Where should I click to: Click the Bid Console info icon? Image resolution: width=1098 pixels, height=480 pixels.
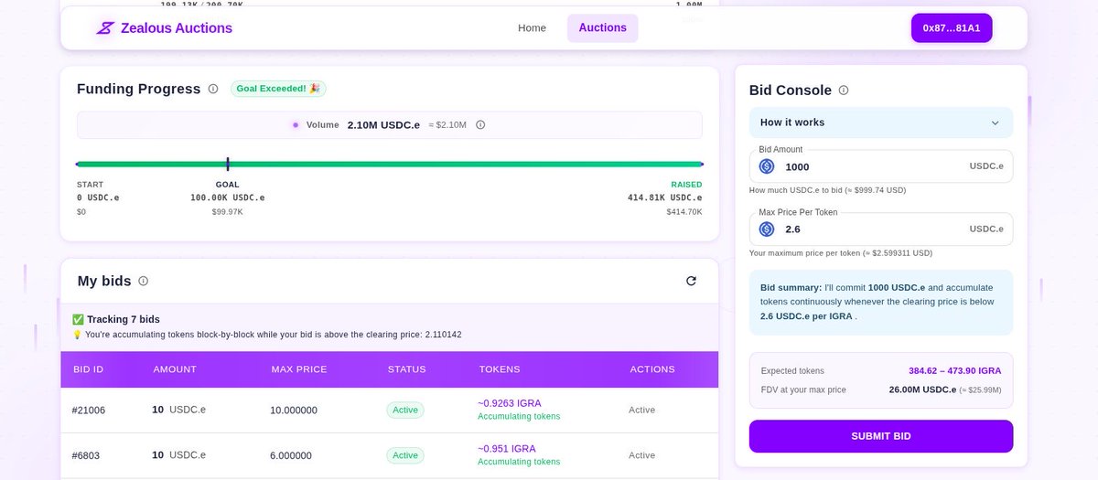(844, 90)
